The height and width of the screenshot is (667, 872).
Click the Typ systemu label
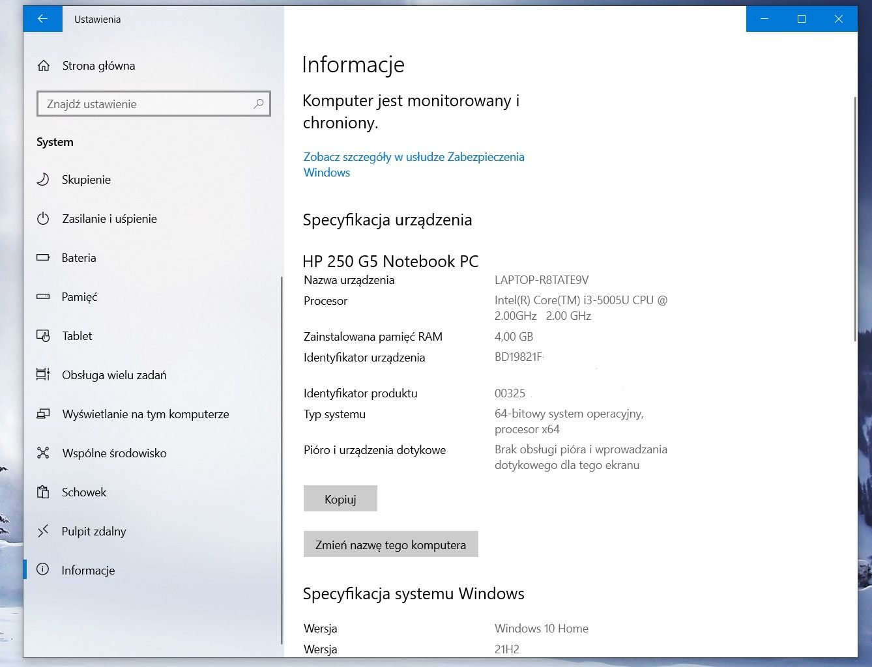(x=334, y=414)
